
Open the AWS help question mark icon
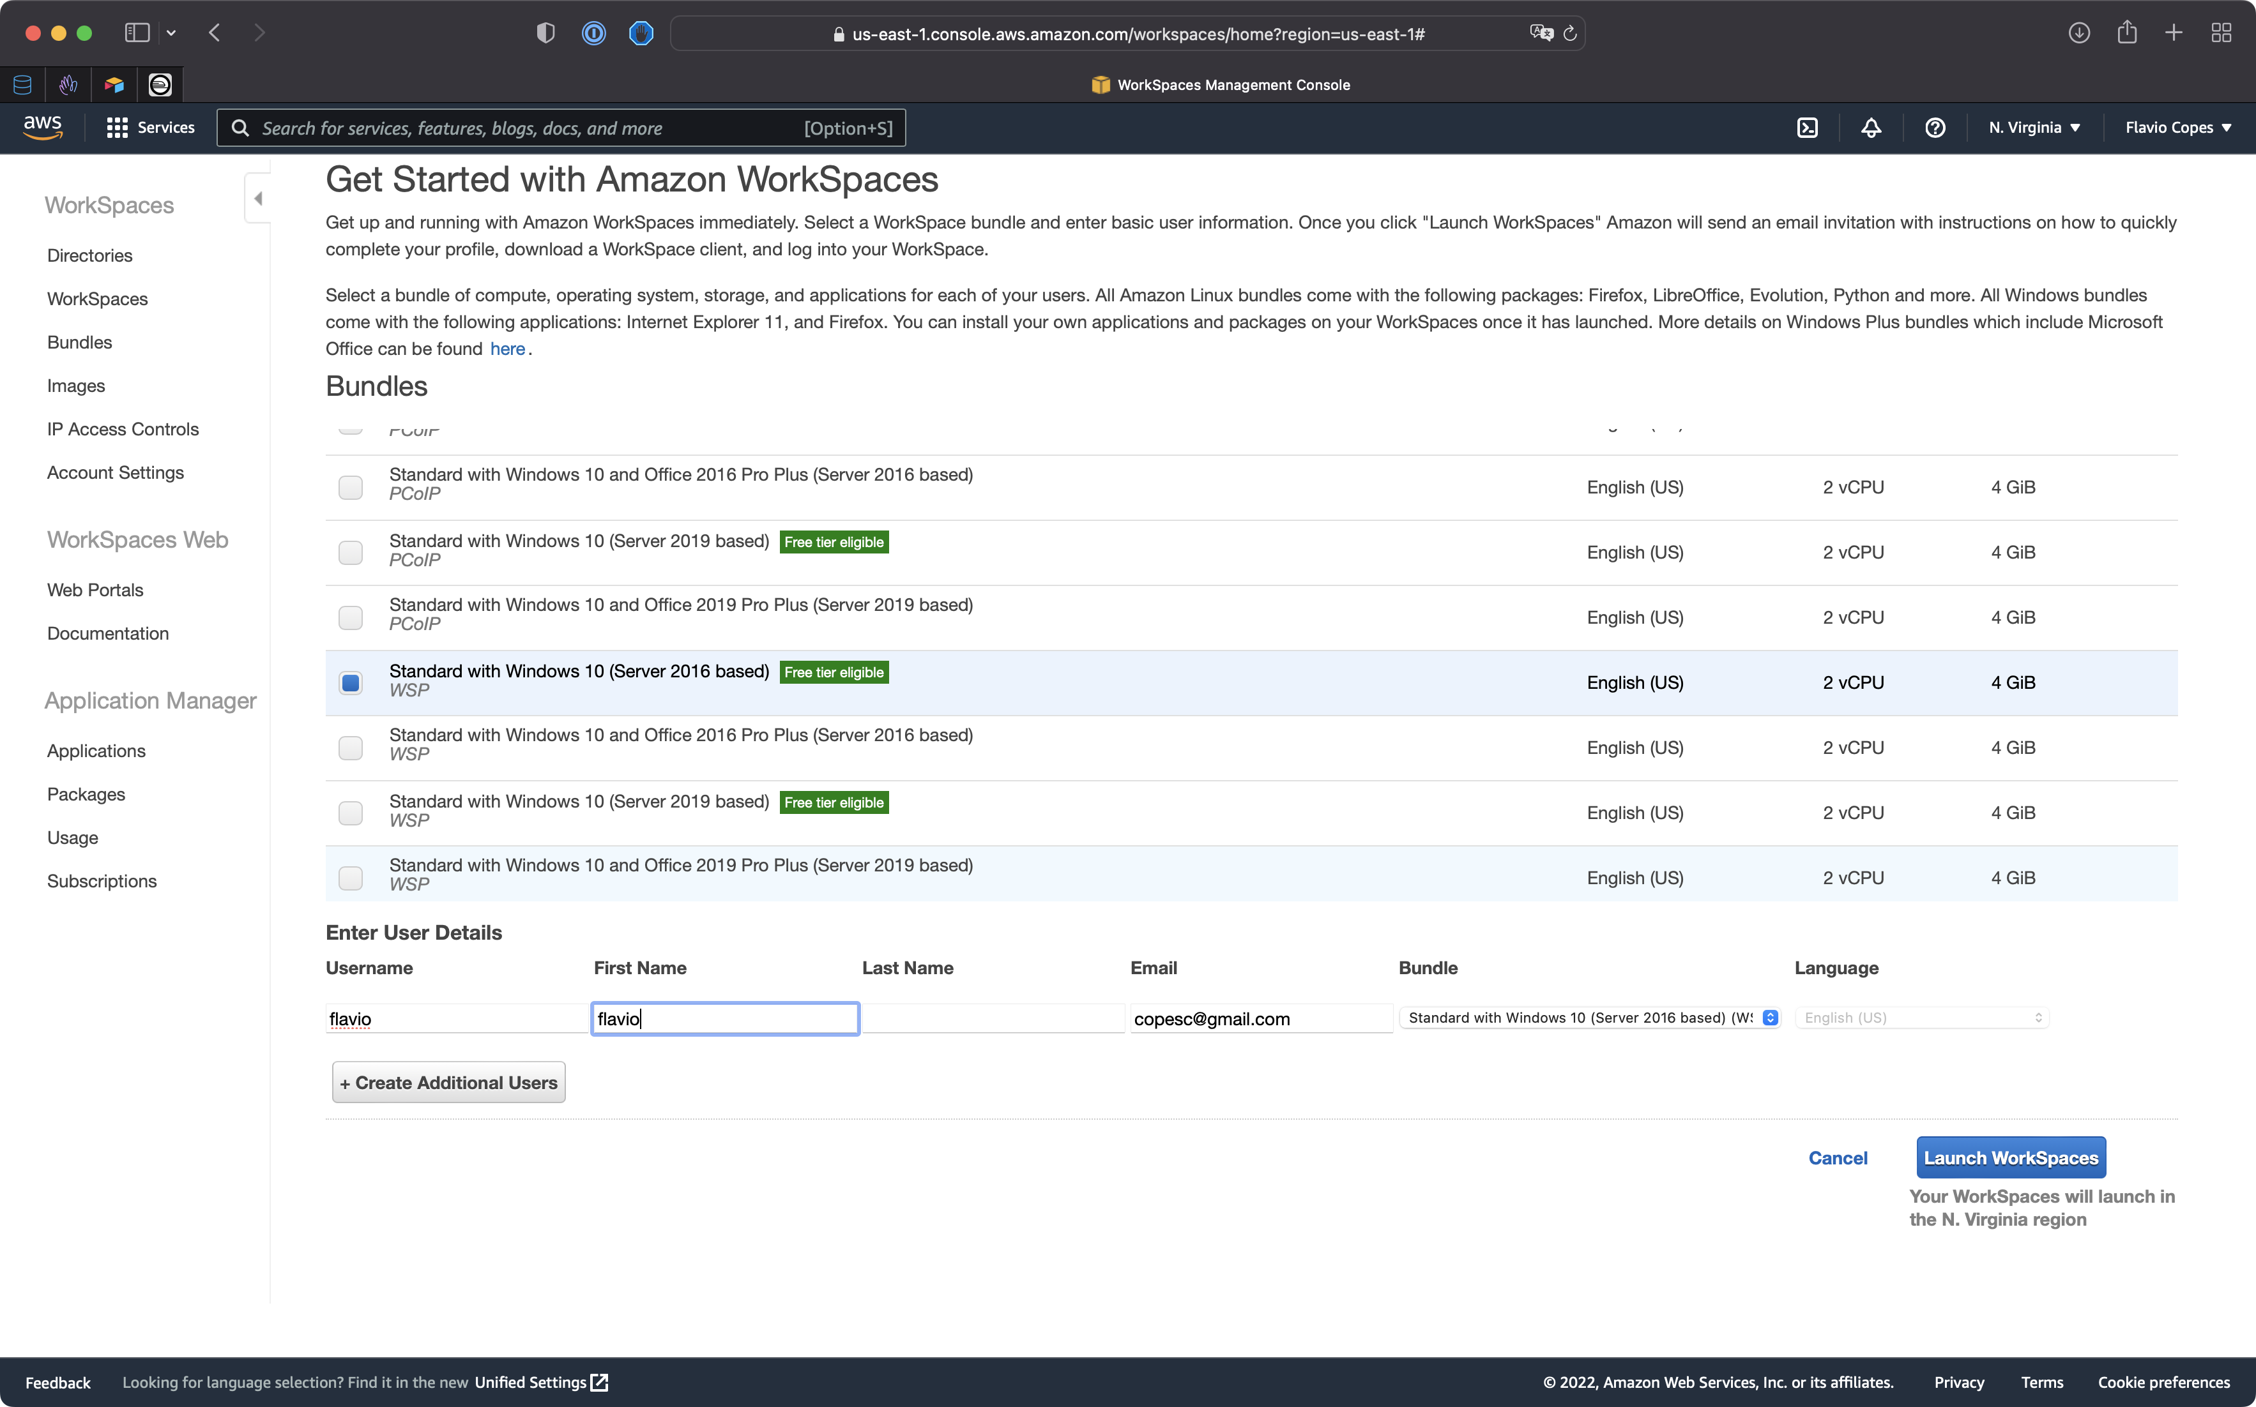pyautogui.click(x=1935, y=128)
